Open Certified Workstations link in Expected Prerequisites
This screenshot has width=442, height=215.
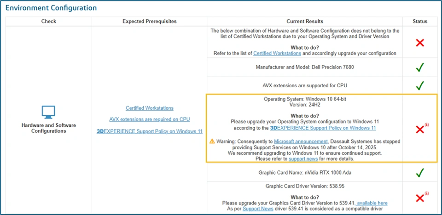point(149,108)
